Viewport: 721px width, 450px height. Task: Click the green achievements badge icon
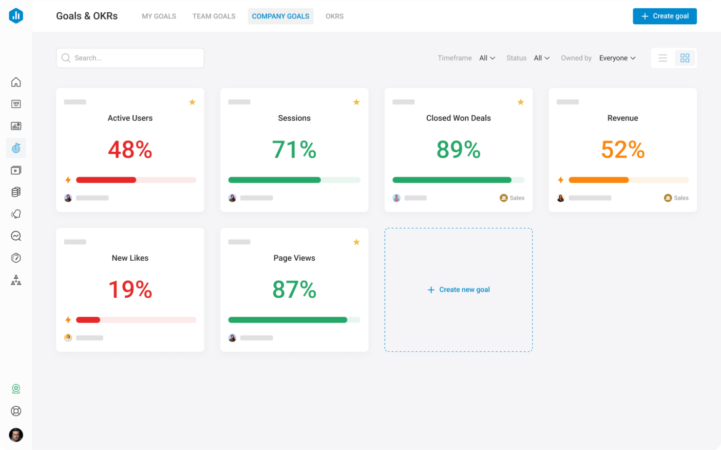pos(16,389)
